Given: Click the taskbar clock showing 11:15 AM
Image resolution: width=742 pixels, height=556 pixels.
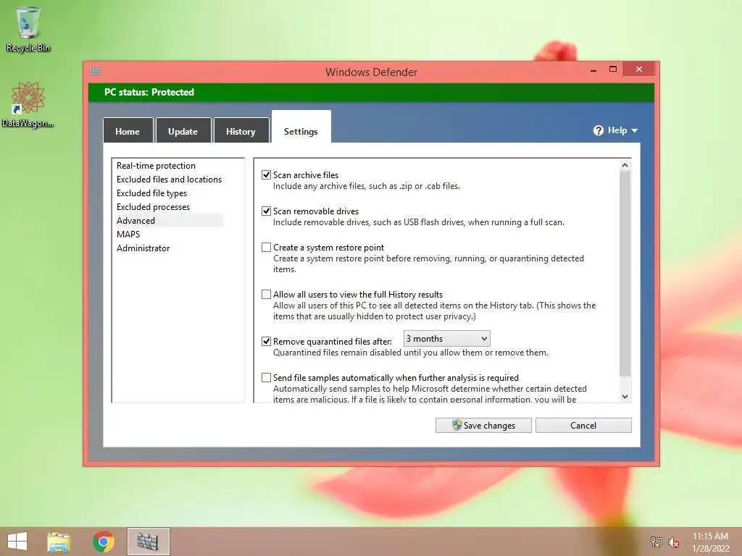Looking at the screenshot, I should coord(710,542).
